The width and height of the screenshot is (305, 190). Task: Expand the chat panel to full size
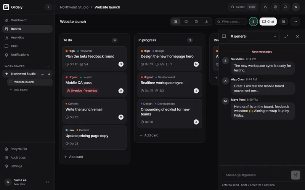pos(286,36)
